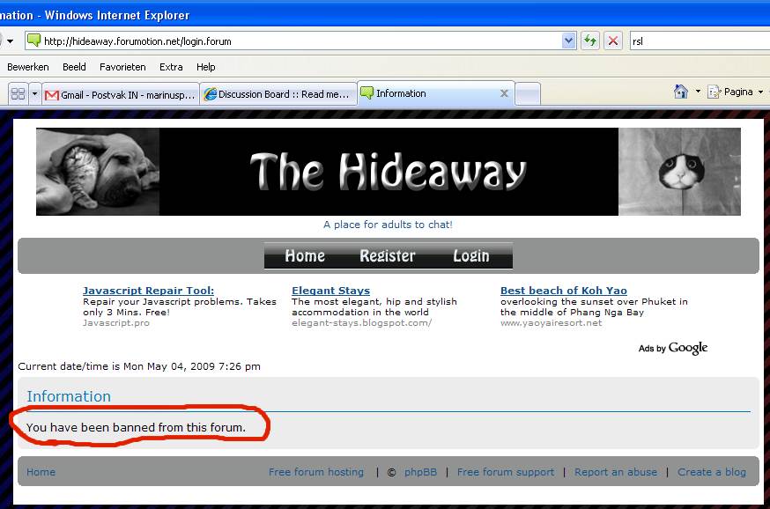770x509 pixels.
Task: Expand the address bar history dropdown
Action: pos(568,41)
